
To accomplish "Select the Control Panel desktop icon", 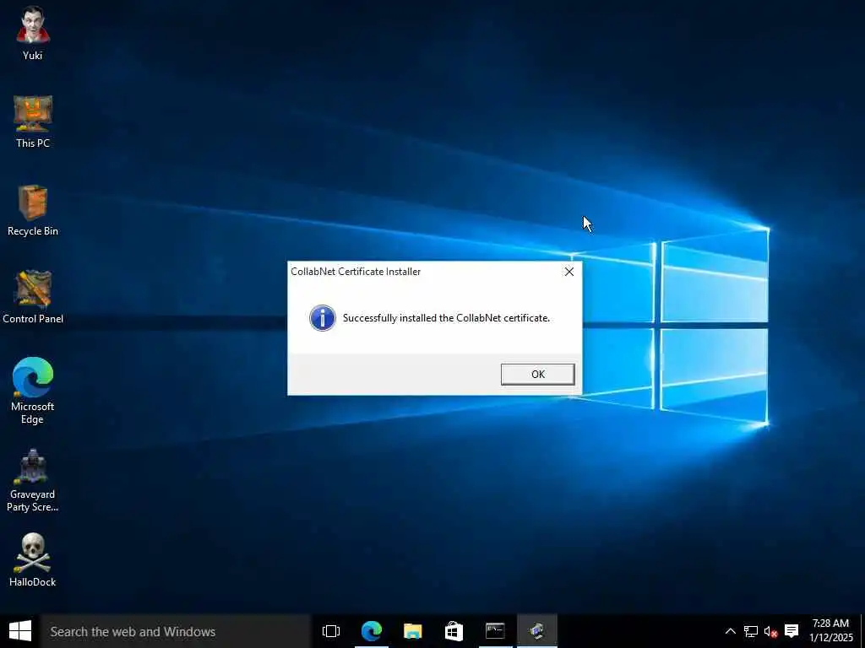I will coord(33,297).
